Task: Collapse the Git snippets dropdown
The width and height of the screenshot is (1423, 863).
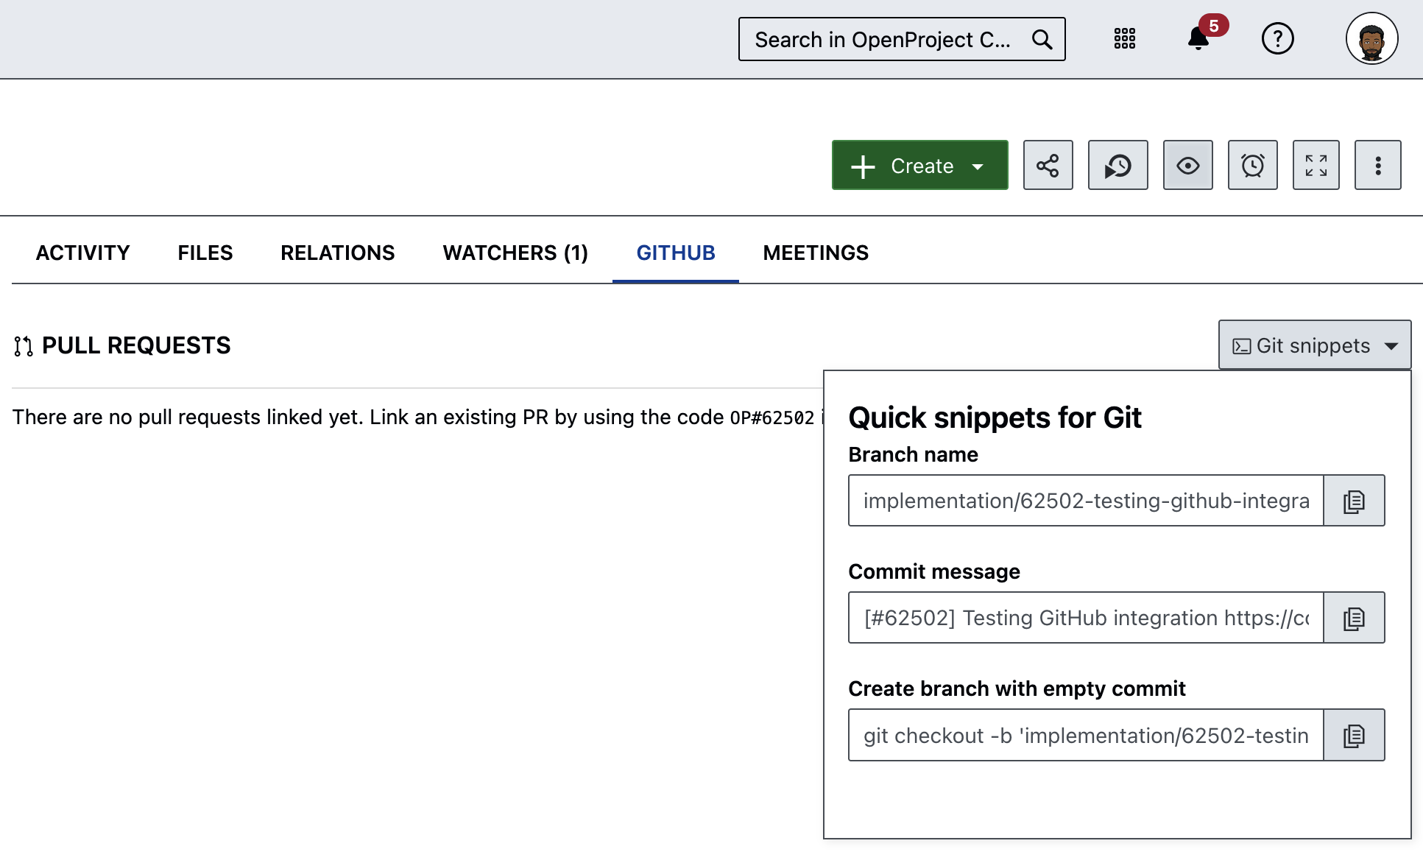Action: point(1314,345)
